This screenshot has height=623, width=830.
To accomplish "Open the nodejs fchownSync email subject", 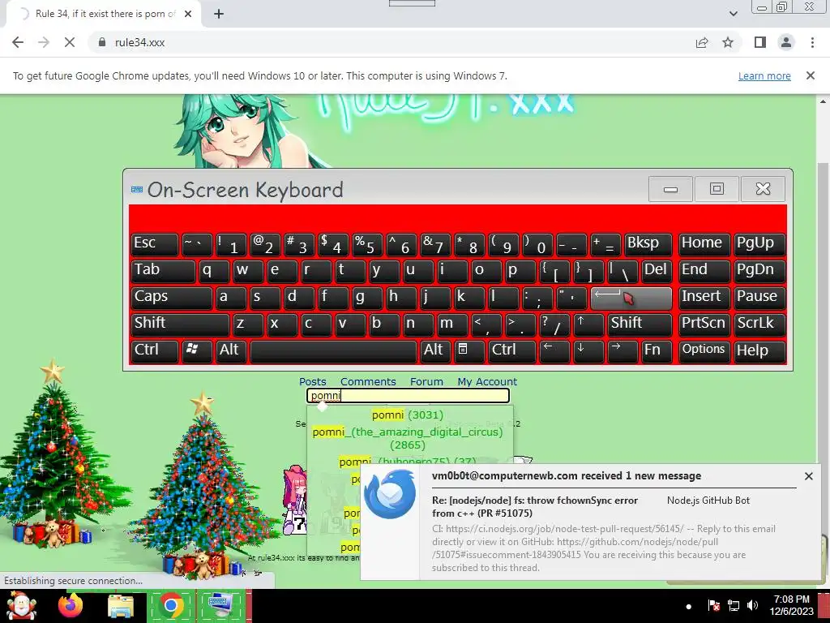I will (x=535, y=506).
